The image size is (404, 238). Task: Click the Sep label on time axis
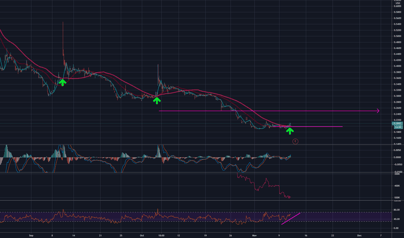(x=31, y=235)
